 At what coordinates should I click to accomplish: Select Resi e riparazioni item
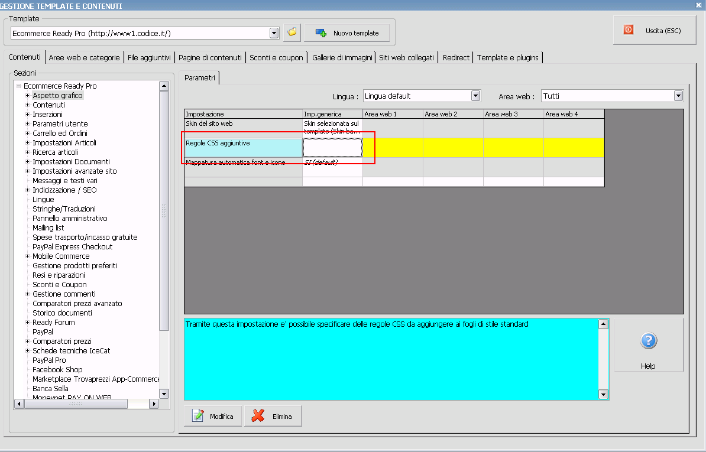[x=59, y=275]
